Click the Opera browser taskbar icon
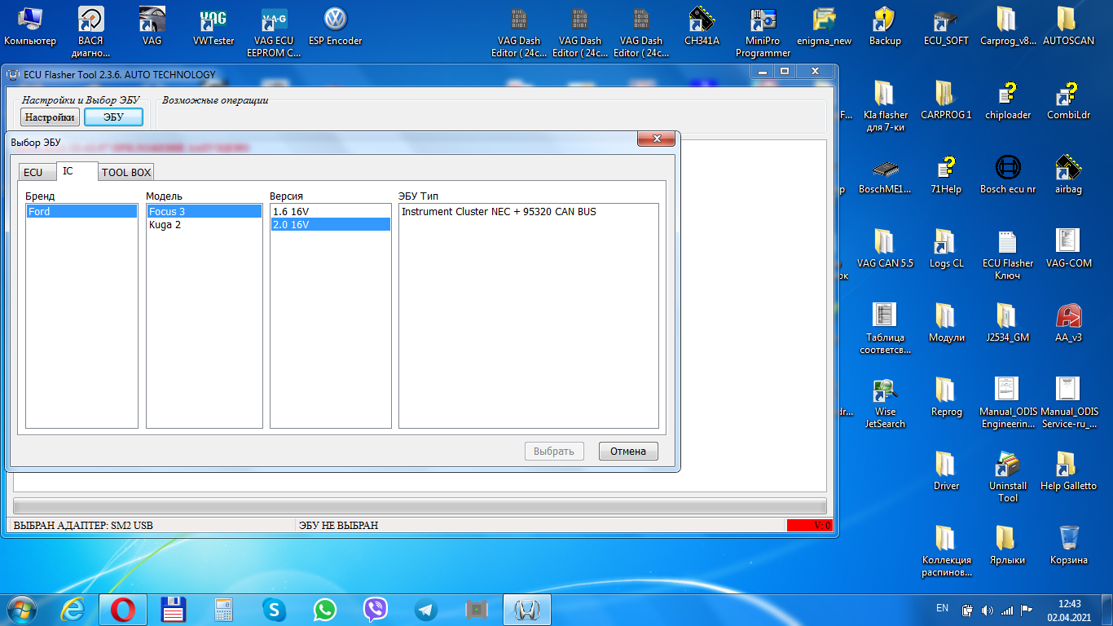The image size is (1113, 626). click(123, 609)
